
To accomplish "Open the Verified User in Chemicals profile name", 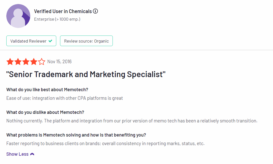I will pyautogui.click(x=63, y=11).
